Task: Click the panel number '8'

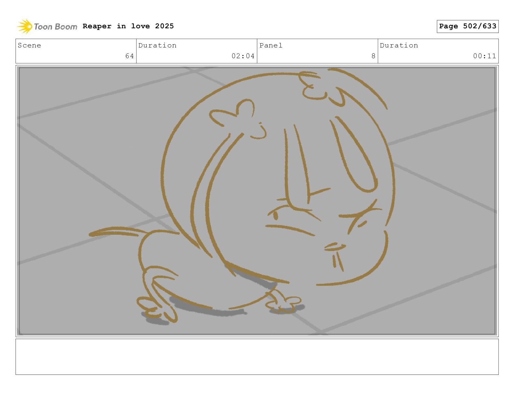Action: coord(373,56)
